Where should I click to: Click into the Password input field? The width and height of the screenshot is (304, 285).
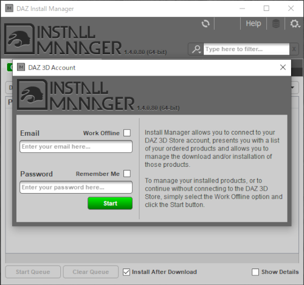76,187
